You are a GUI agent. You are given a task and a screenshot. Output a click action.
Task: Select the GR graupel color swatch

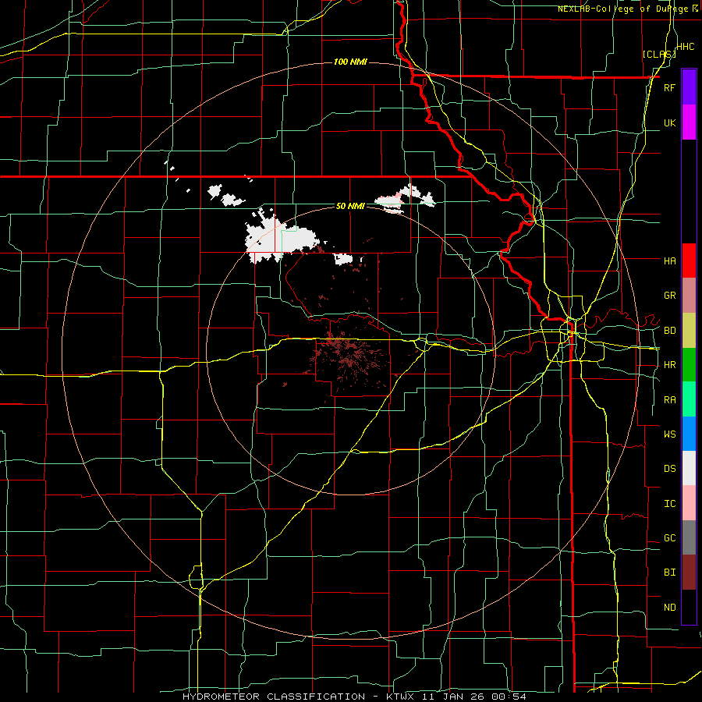tap(689, 295)
